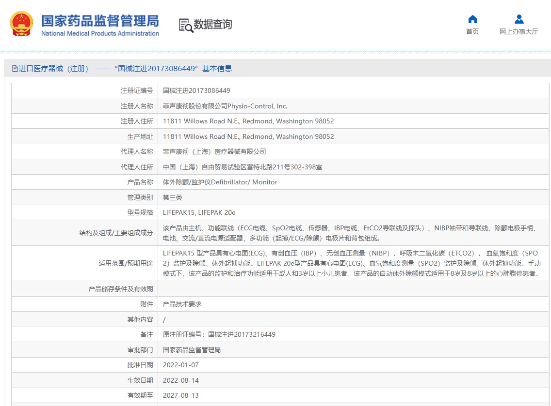Select 国家药品监督管理局 value in 审批部门 row
551x406 pixels.
click(x=192, y=350)
